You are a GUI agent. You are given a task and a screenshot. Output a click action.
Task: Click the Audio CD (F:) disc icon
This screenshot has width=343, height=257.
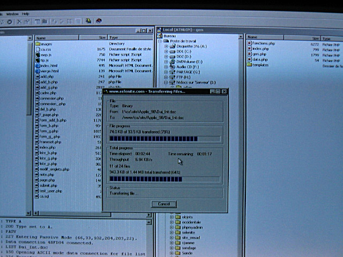[x=173, y=66]
